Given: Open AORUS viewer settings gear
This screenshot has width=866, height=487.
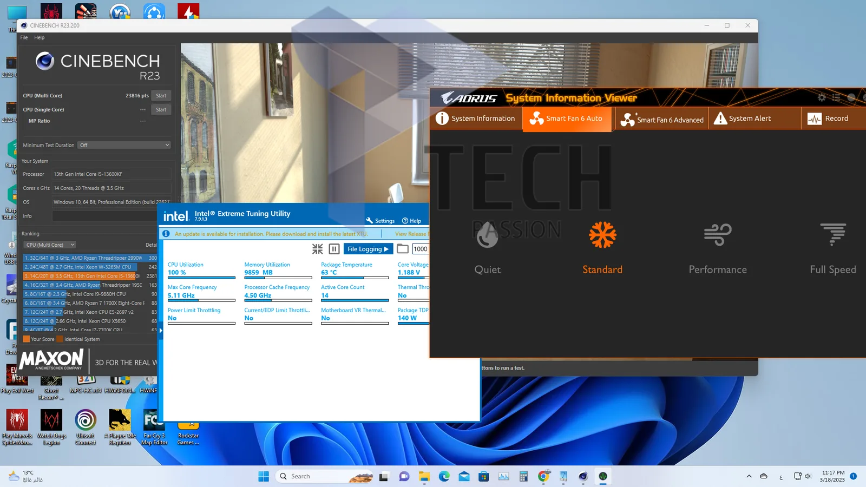Looking at the screenshot, I should pyautogui.click(x=822, y=97).
